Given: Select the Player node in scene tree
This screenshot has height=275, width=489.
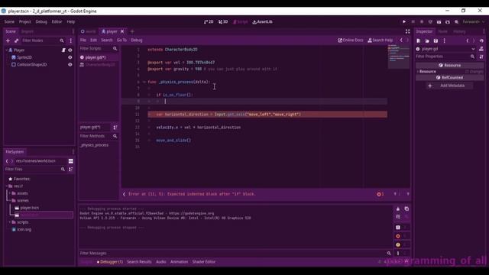Looking at the screenshot, I should pyautogui.click(x=19, y=50).
